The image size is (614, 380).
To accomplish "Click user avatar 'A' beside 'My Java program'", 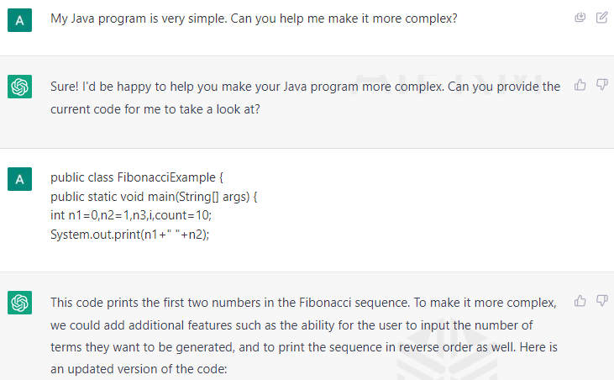I will 19,20.
